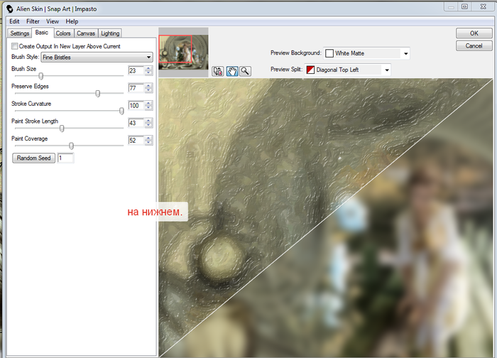Viewport: 497px width, 358px height.
Task: Decrease Brush Size with down spinner arrow
Action: coord(148,72)
